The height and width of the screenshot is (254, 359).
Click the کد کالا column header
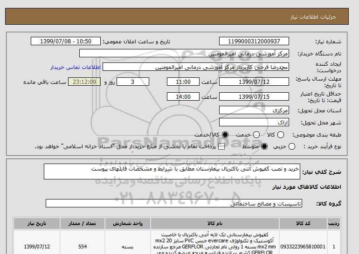(303, 223)
